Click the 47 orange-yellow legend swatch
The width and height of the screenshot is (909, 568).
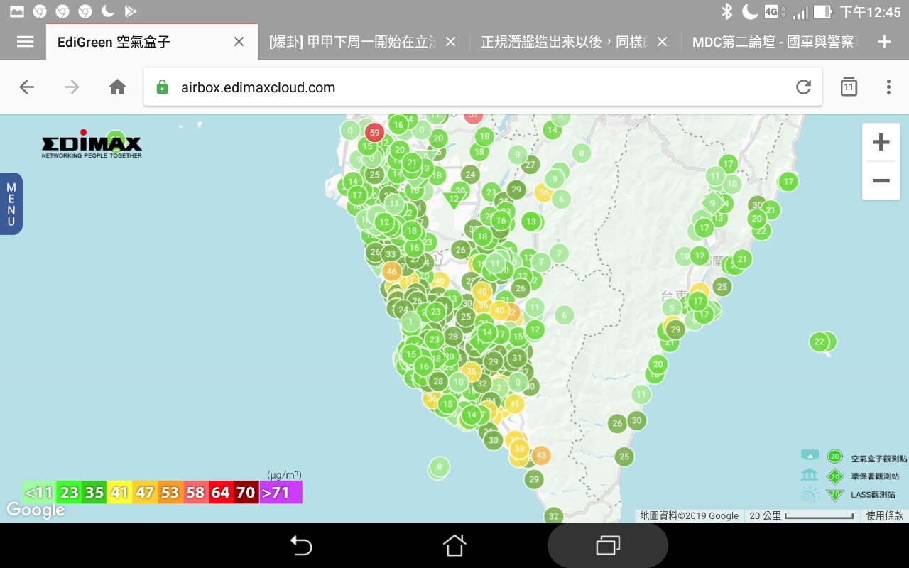pos(145,492)
